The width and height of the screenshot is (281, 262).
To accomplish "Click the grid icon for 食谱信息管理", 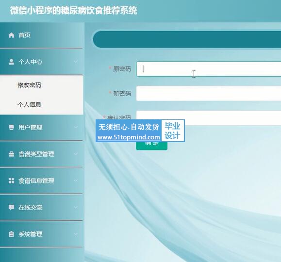I will [x=11, y=180].
